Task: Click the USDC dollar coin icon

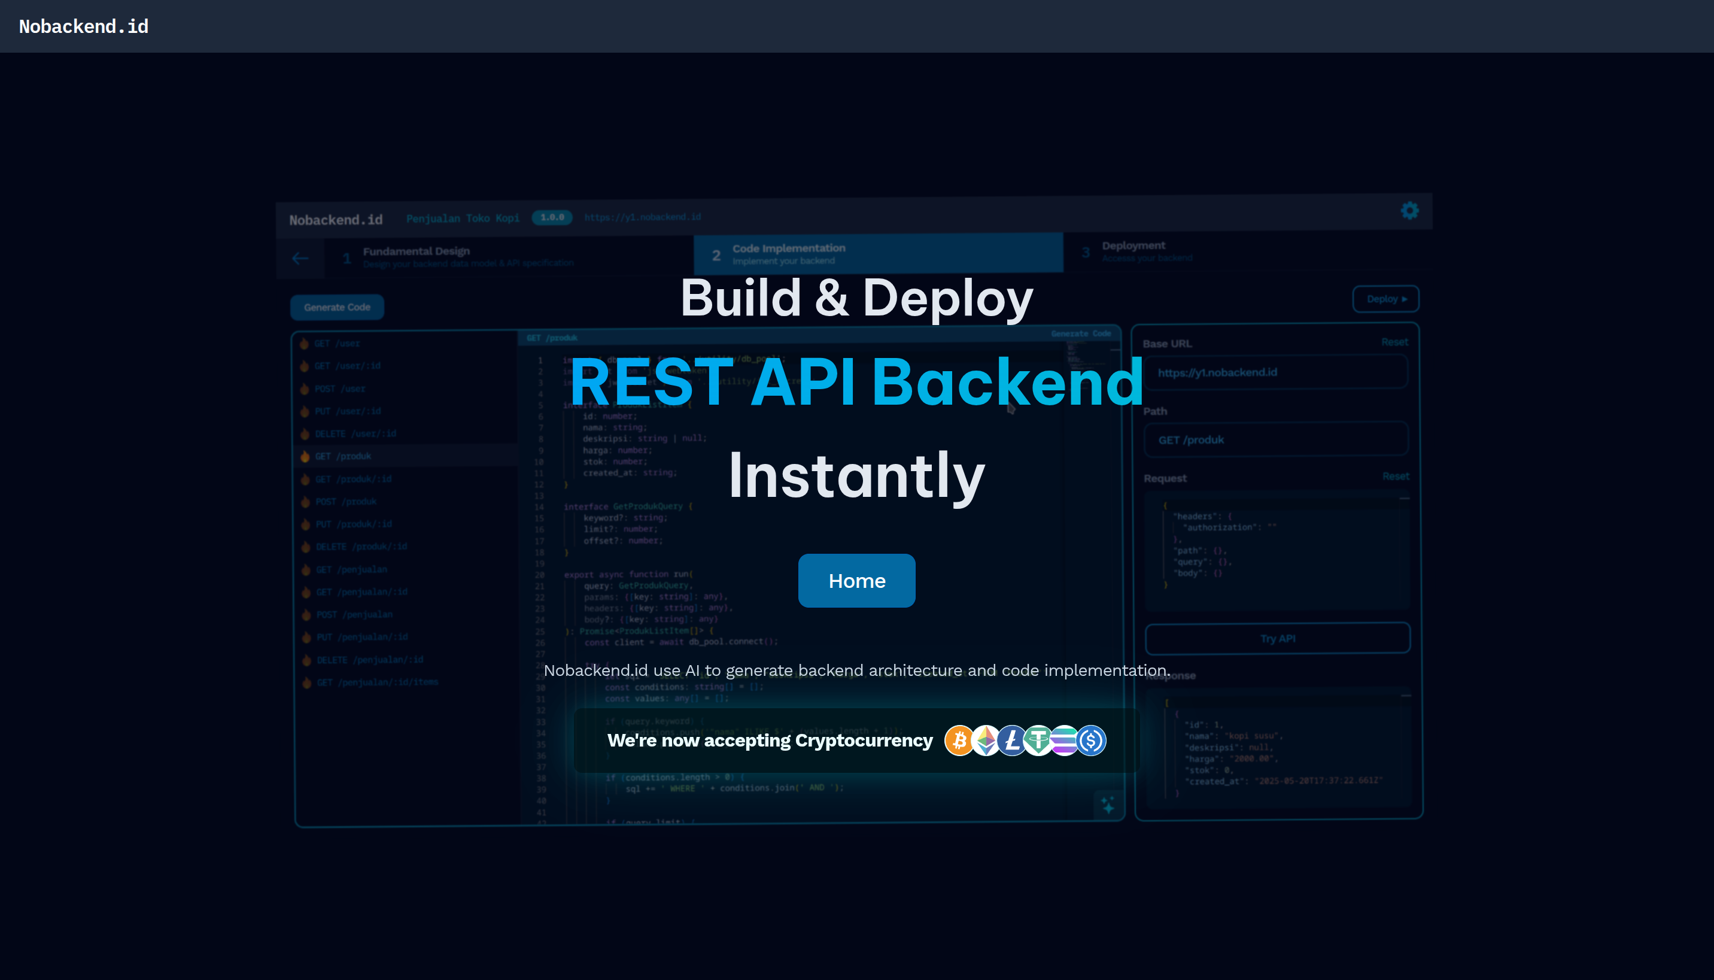Action: 1091,741
